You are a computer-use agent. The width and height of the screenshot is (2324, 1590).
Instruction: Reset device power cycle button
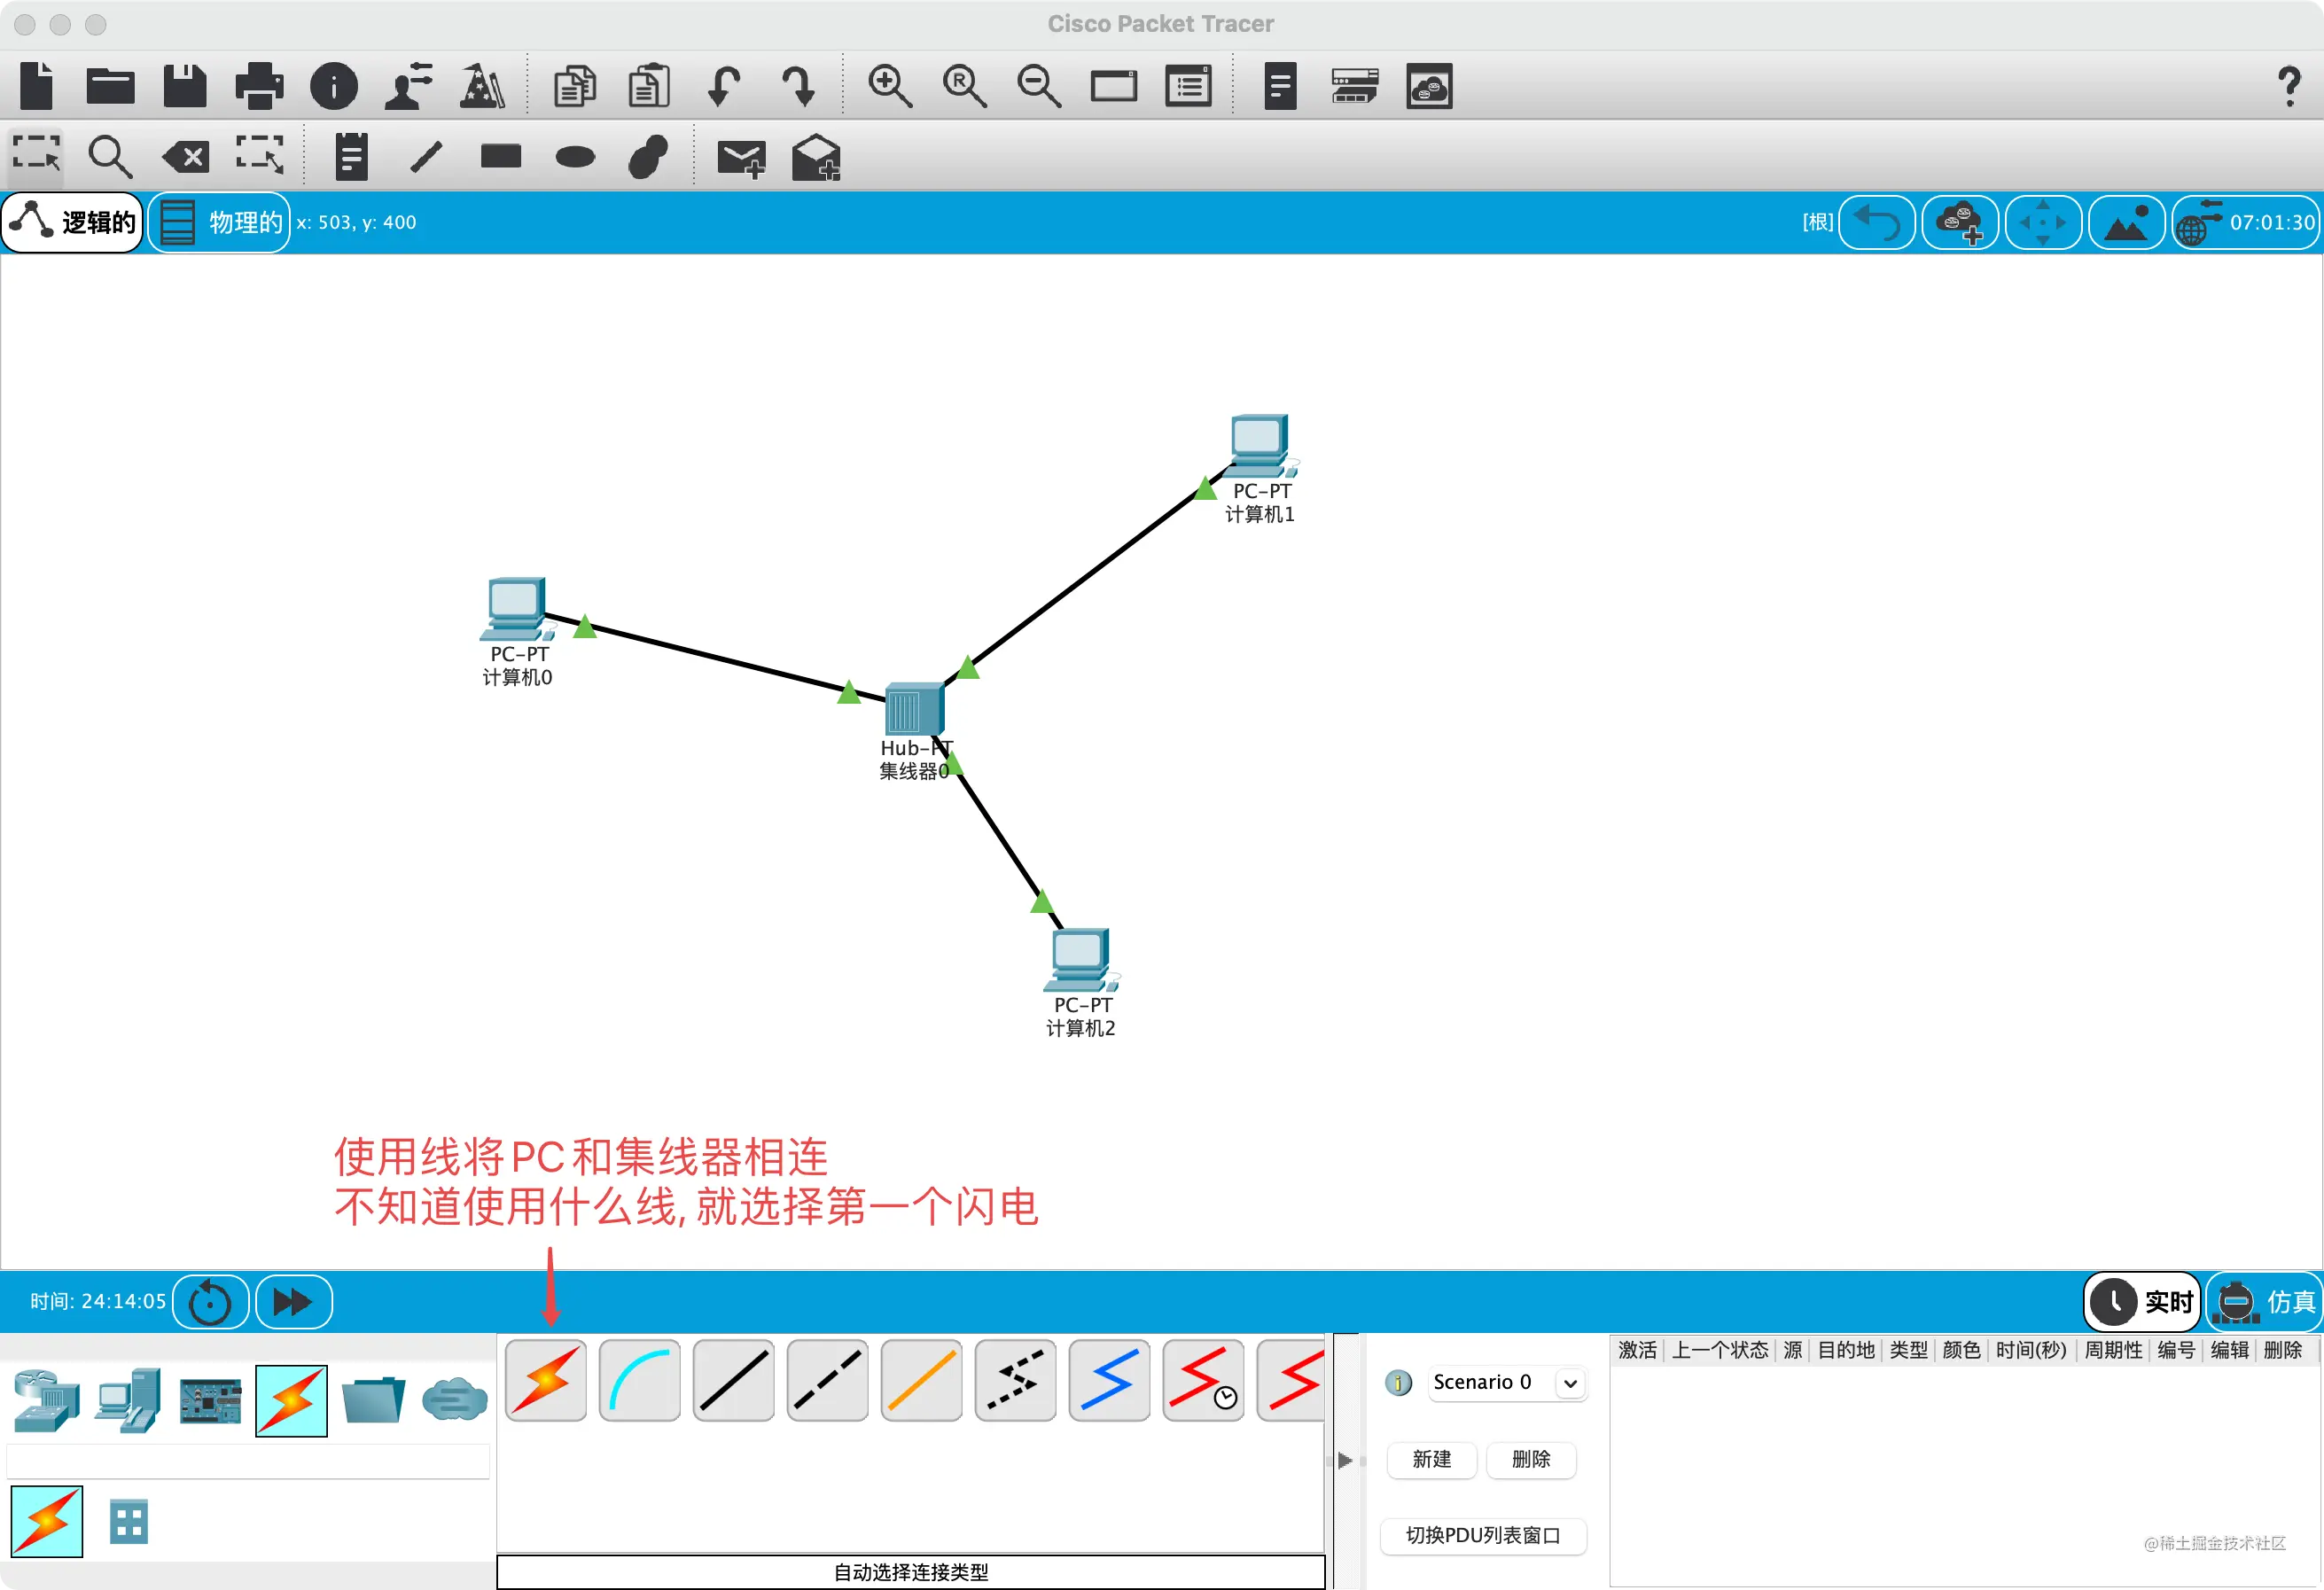[x=210, y=1302]
